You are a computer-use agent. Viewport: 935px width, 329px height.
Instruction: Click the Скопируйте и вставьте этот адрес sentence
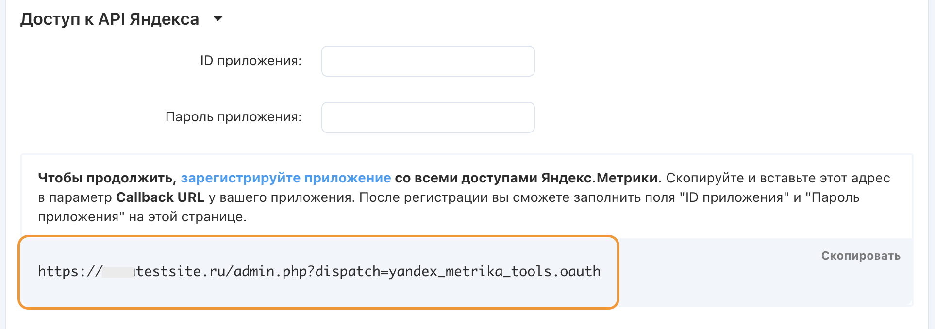coord(777,178)
